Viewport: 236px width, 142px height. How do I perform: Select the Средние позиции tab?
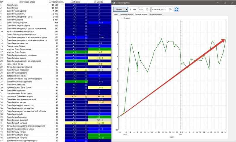click(x=141, y=14)
